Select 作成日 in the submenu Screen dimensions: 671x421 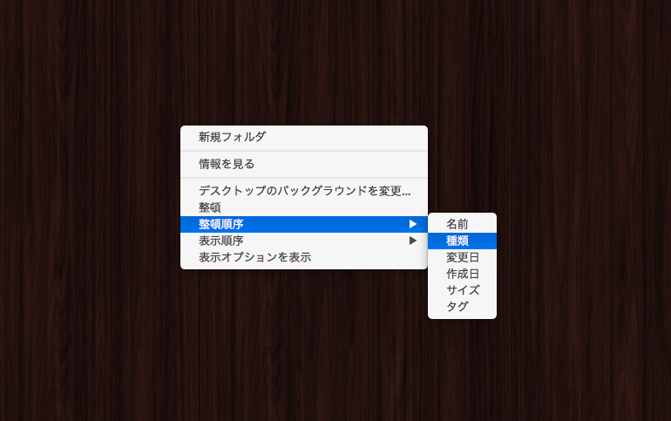pos(463,274)
